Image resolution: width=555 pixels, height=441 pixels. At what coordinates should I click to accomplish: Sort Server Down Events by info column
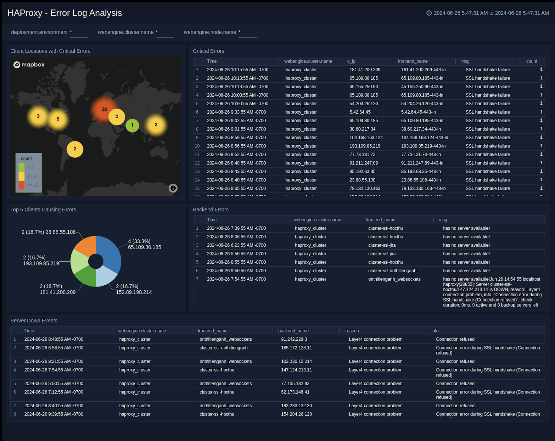pos(435,331)
